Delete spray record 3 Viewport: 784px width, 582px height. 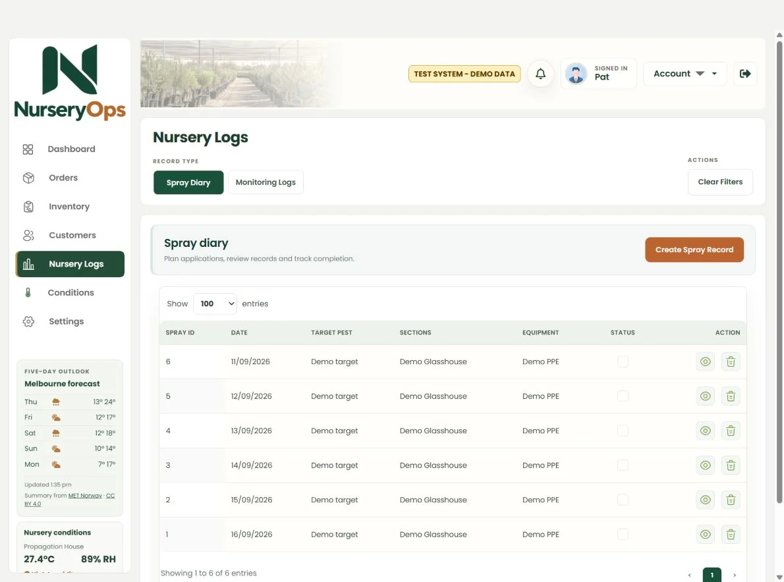(x=731, y=465)
